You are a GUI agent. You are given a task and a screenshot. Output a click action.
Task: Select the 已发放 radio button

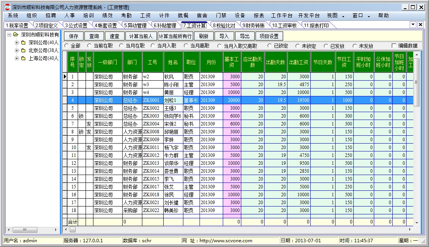click(x=326, y=46)
